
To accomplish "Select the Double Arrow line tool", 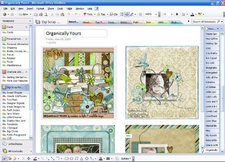I will click(x=53, y=158).
